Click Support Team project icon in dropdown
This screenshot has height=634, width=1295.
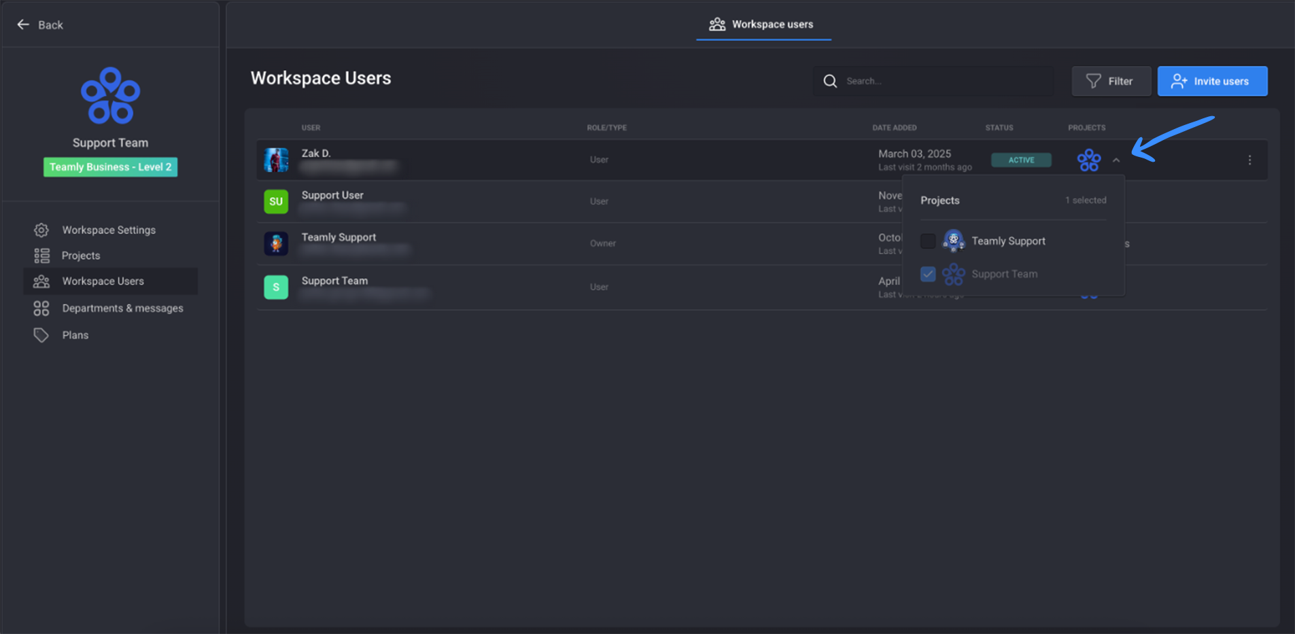coord(954,274)
